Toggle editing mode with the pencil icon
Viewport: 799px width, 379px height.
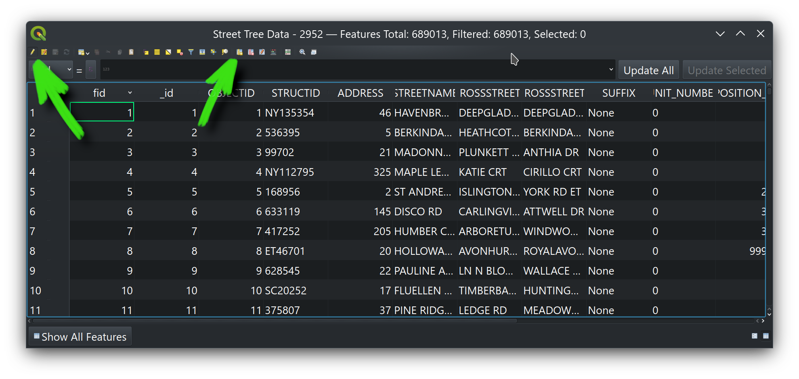coord(32,52)
